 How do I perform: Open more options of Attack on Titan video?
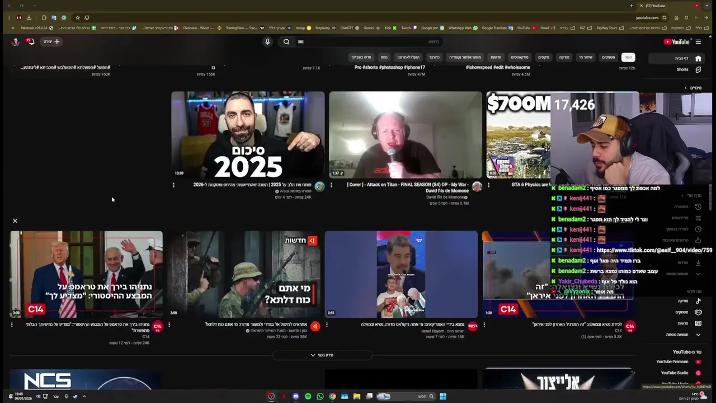[331, 185]
